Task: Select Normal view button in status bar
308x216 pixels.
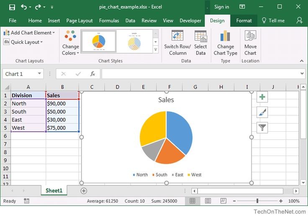Action: click(x=192, y=201)
